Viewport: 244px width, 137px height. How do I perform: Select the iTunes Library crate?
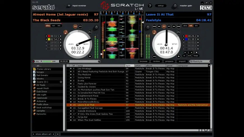[x=44, y=69]
